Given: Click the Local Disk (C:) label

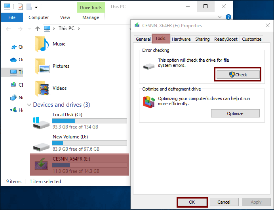Looking at the screenshot, I should 67,115.
